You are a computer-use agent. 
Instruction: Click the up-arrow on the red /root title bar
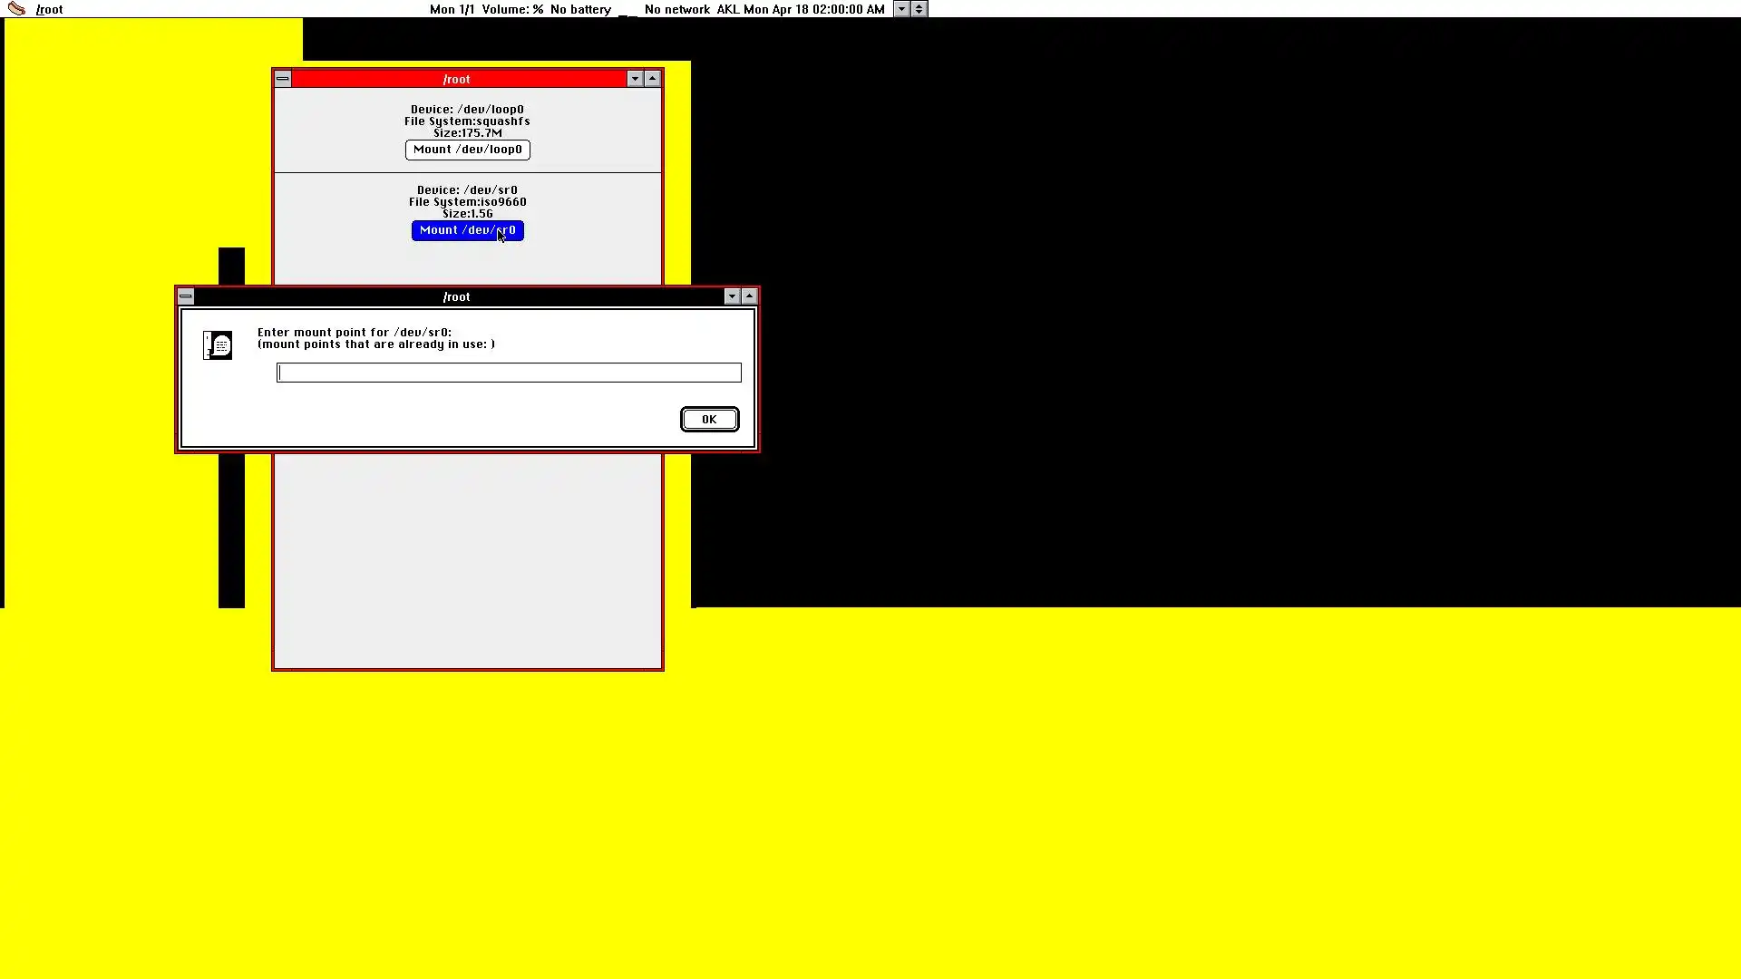(x=652, y=79)
